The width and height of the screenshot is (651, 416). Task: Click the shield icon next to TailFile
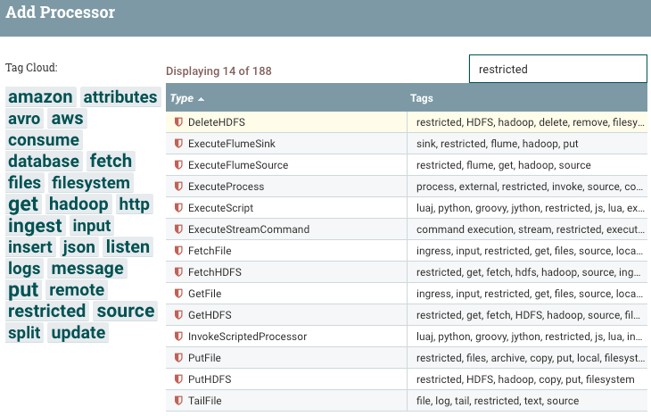tap(178, 401)
